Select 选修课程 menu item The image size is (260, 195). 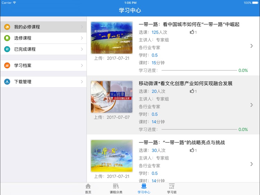[43, 38]
